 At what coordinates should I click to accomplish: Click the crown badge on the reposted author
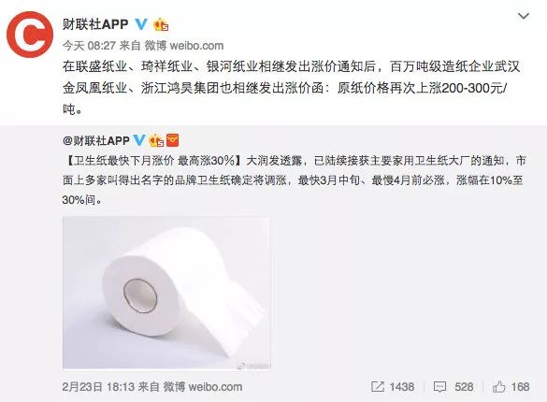tap(156, 140)
